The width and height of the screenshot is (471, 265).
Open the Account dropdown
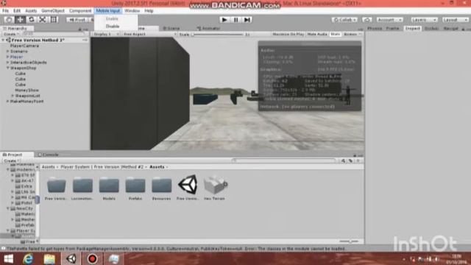389,20
